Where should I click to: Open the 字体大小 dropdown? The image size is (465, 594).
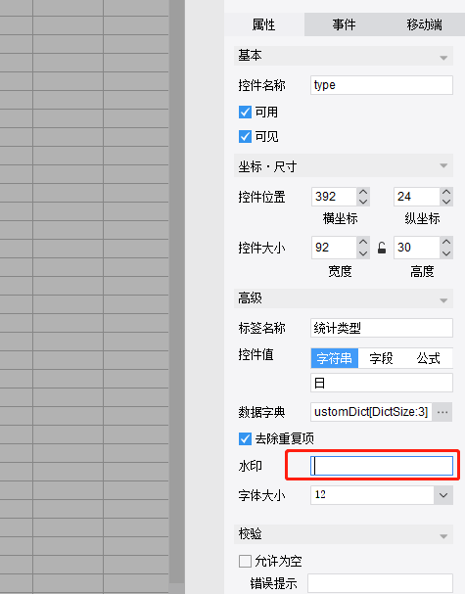click(x=443, y=495)
